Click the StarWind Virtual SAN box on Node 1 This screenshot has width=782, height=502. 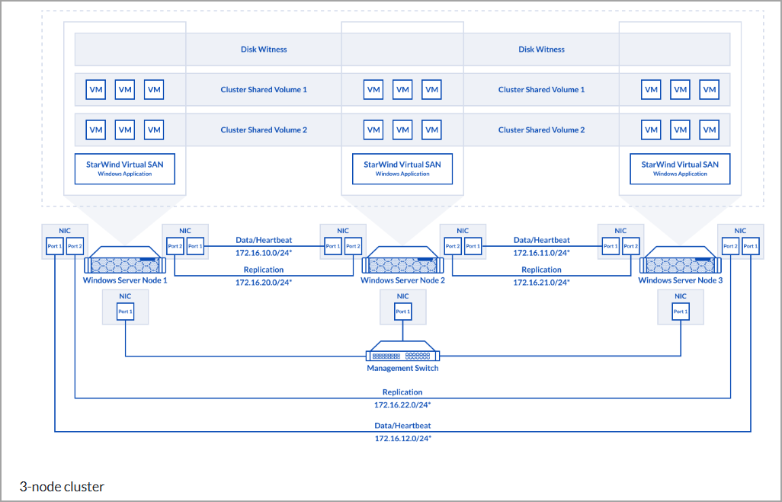click(x=125, y=168)
